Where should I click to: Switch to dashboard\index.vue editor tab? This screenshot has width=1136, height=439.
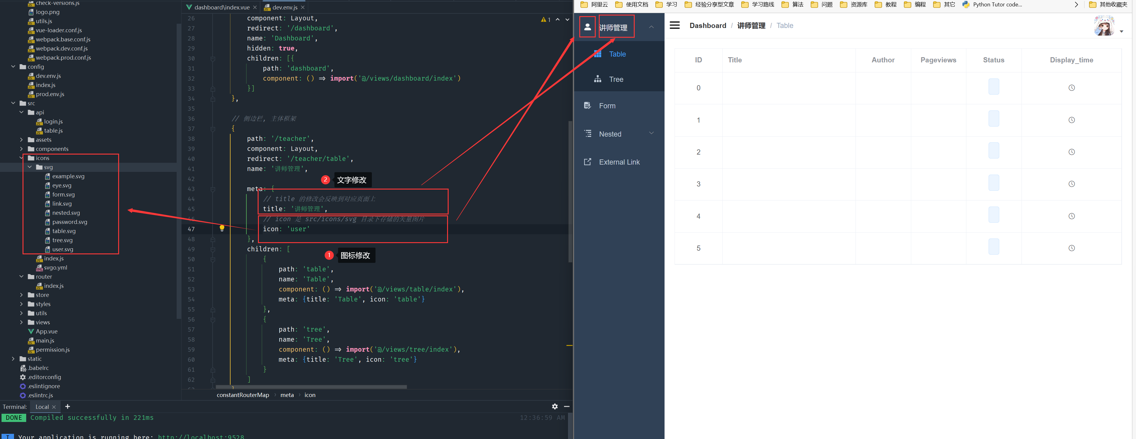pyautogui.click(x=221, y=7)
